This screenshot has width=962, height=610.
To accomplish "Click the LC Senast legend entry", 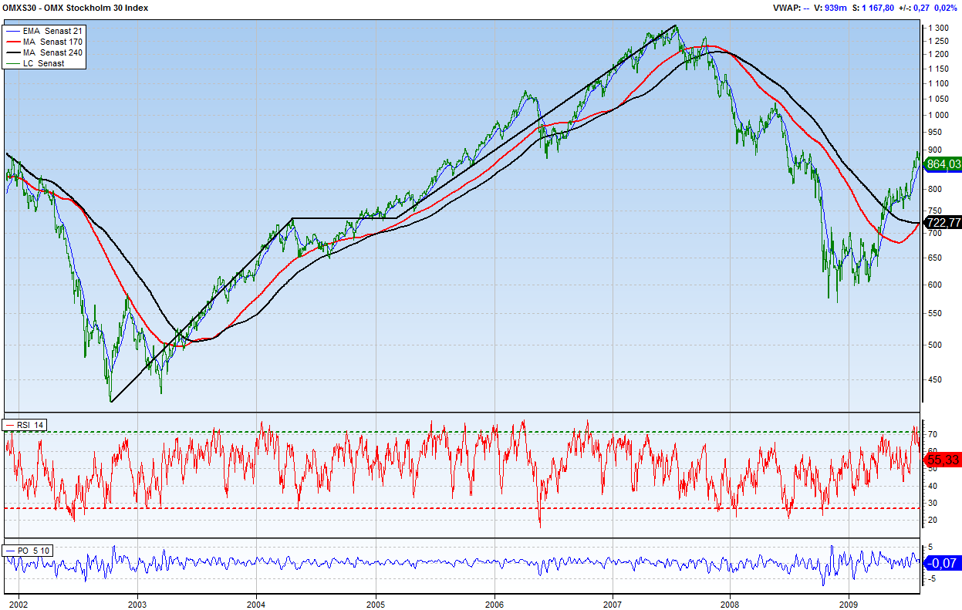I will [43, 63].
